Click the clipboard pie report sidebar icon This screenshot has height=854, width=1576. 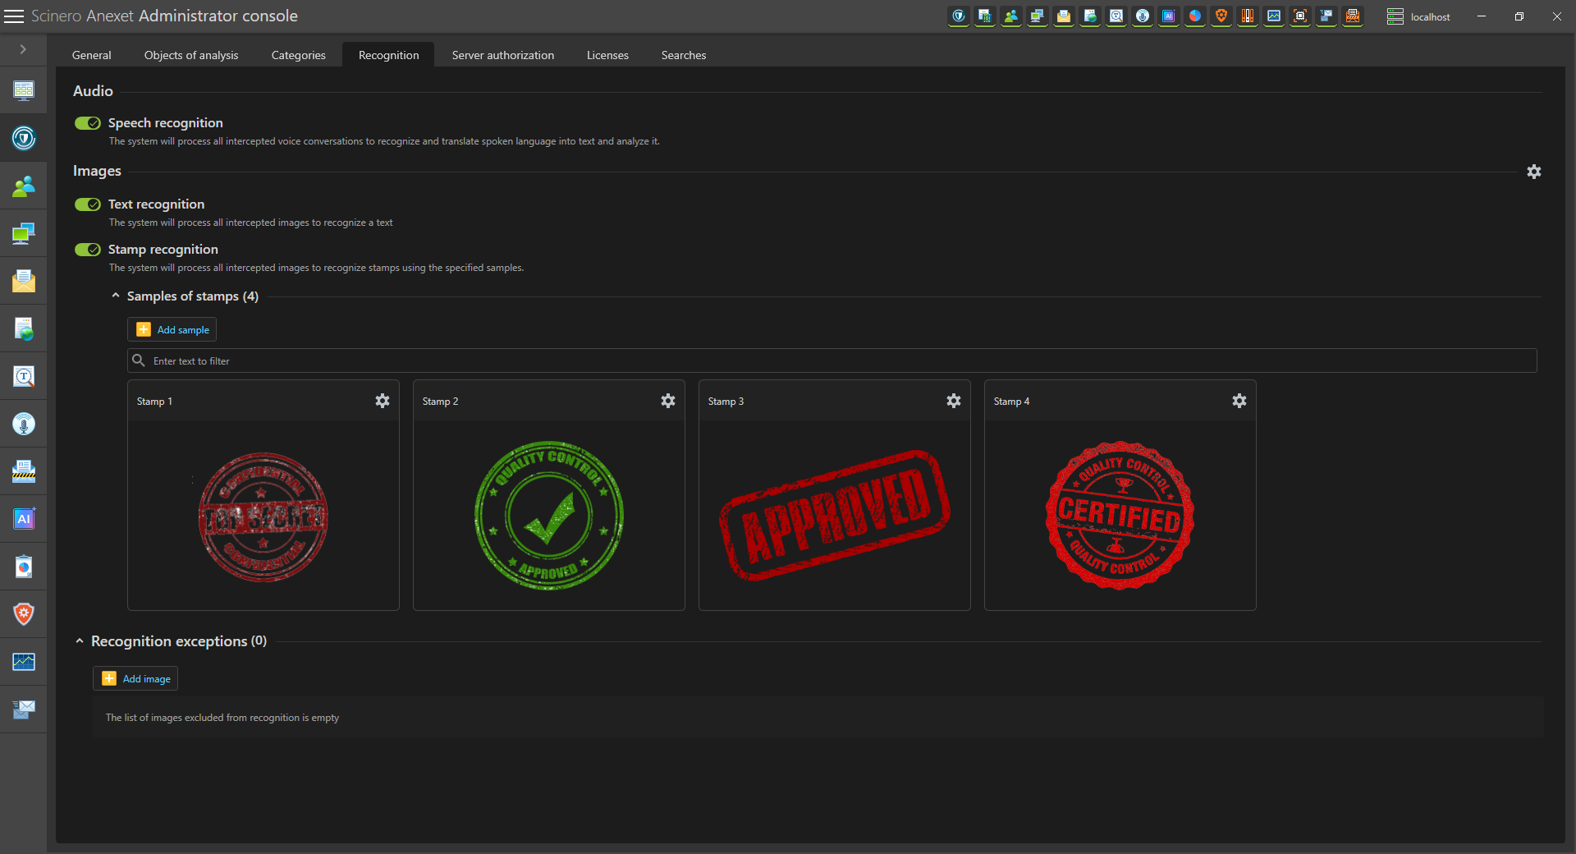tap(24, 567)
